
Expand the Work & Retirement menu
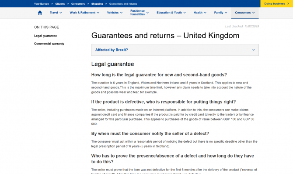click(x=85, y=13)
